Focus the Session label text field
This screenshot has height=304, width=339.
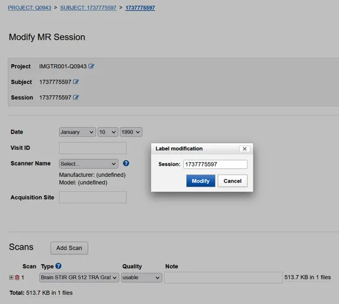(x=215, y=164)
